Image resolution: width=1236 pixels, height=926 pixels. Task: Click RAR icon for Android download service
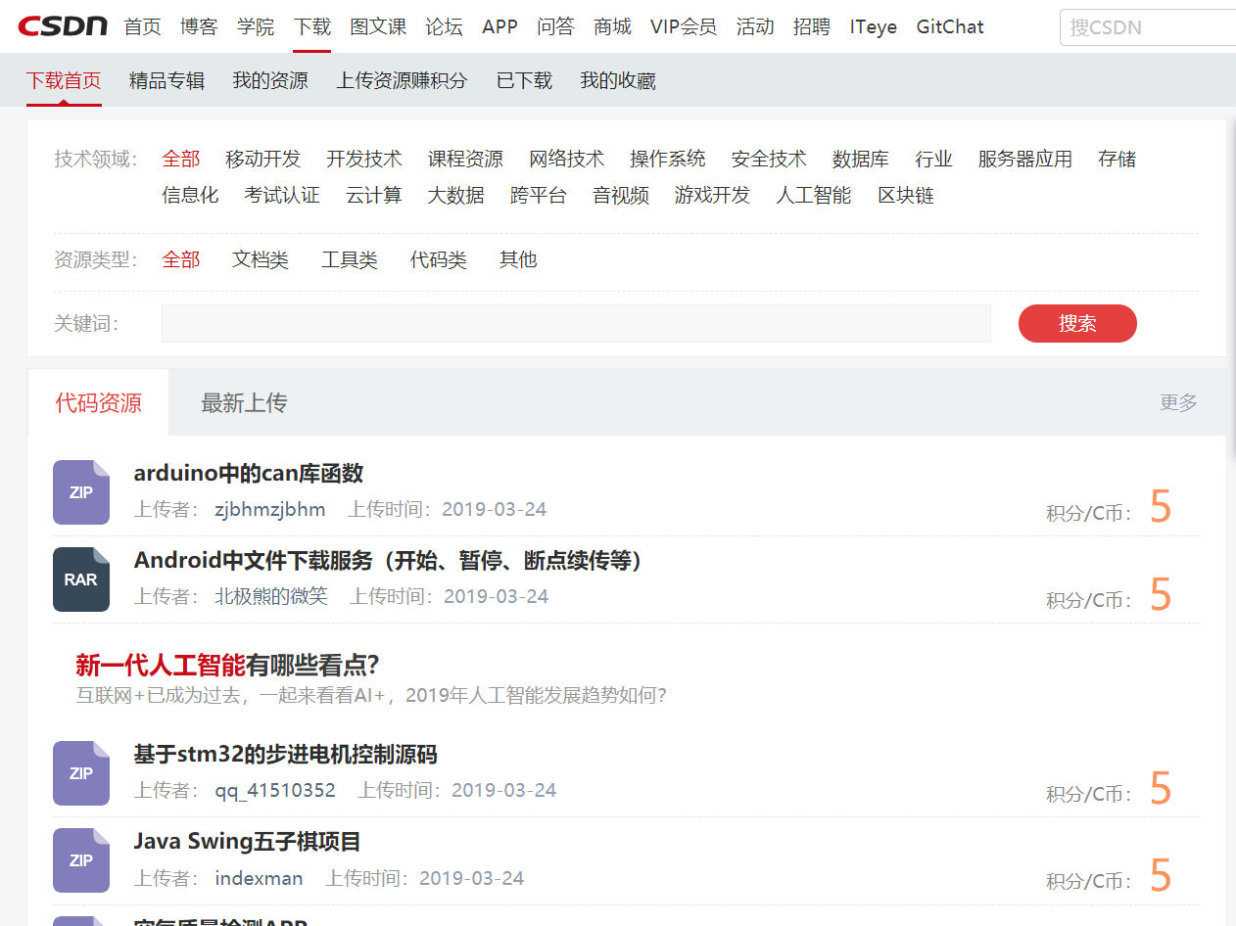coord(81,579)
